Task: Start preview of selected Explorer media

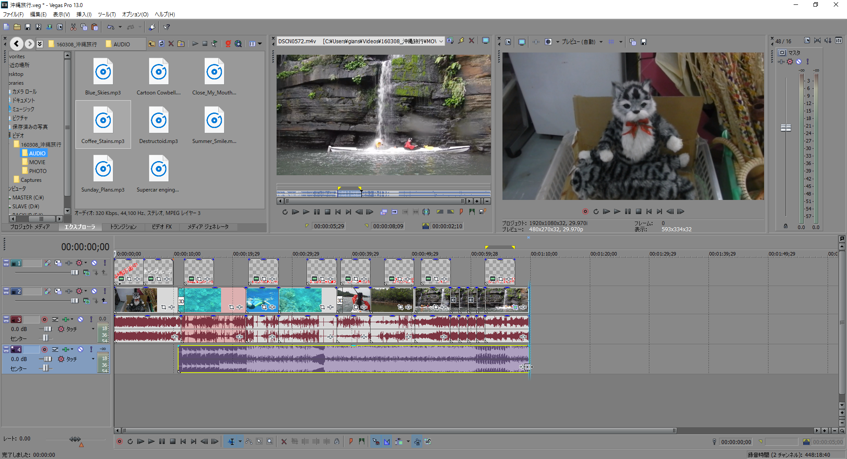Action: click(195, 44)
